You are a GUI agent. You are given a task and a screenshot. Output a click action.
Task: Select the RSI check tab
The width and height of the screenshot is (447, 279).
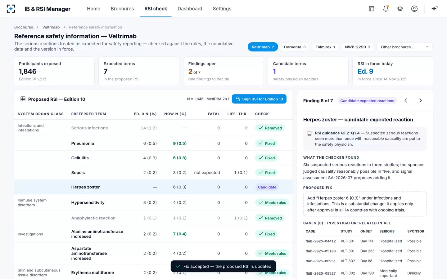pos(156,9)
